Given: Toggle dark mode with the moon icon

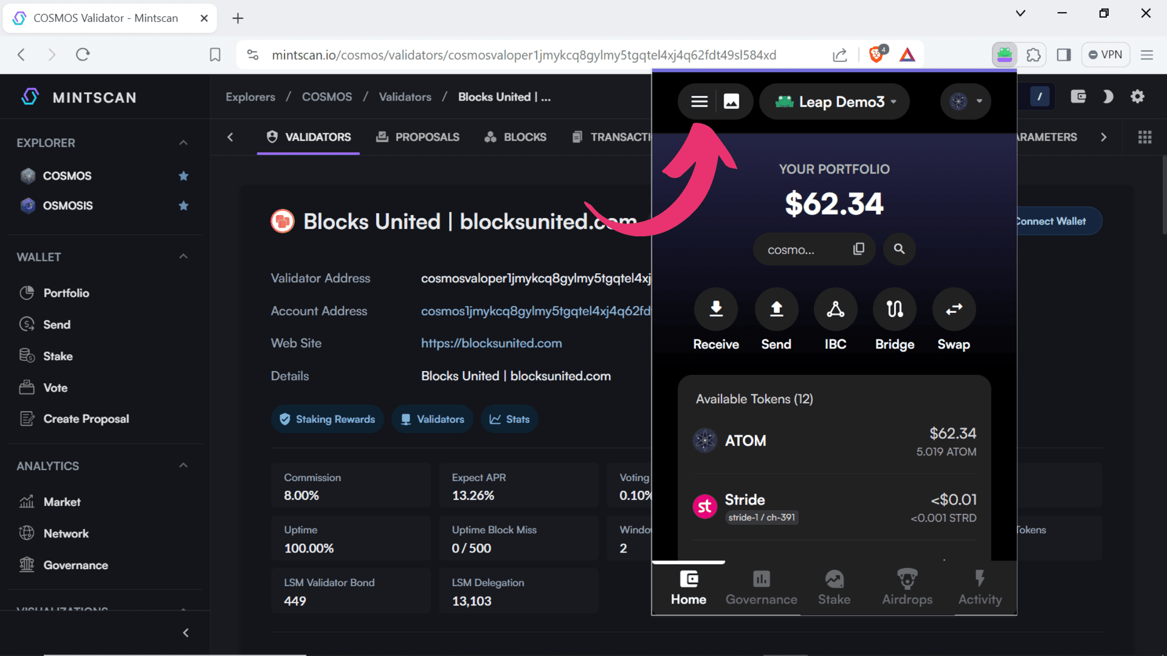Looking at the screenshot, I should pos(1107,97).
